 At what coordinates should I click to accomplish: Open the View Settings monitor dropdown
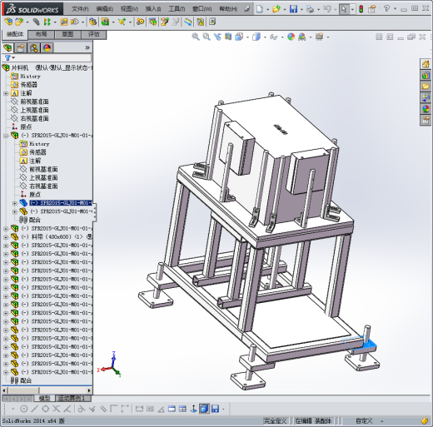[x=328, y=37]
